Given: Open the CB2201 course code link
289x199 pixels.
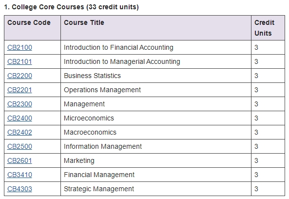Looking at the screenshot, I should pos(19,90).
